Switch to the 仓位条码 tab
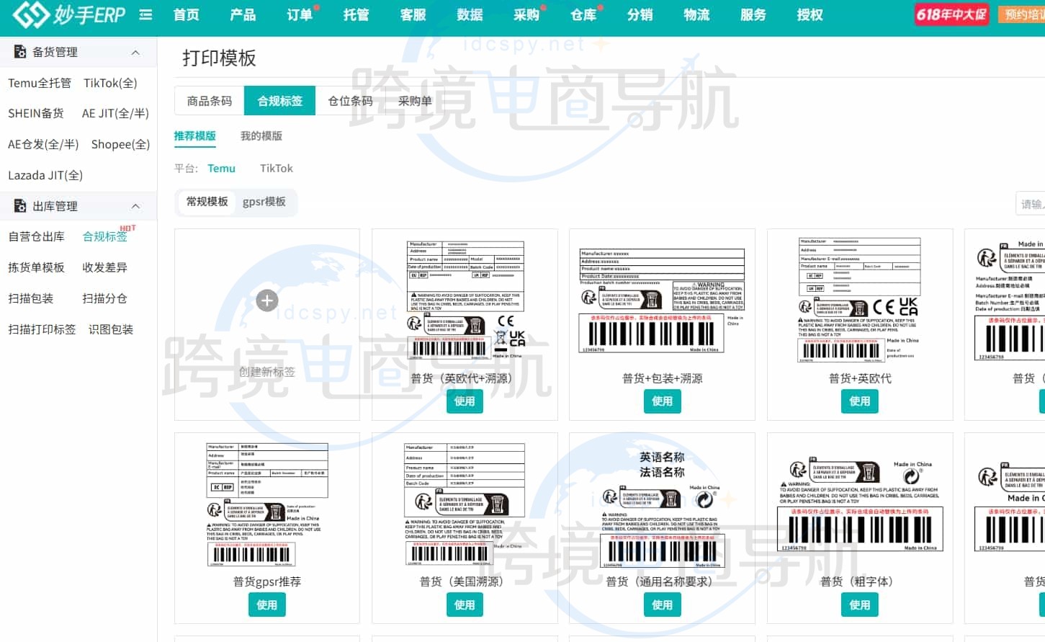The width and height of the screenshot is (1045, 642). coord(350,100)
